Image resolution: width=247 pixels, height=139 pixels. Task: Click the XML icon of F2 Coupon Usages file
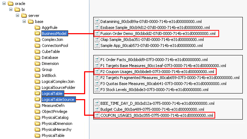(x=97, y=72)
